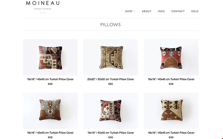Screen dimensions: 223x139
Task: Open the red and brown medallion pillow image
Action: coord(171,57)
